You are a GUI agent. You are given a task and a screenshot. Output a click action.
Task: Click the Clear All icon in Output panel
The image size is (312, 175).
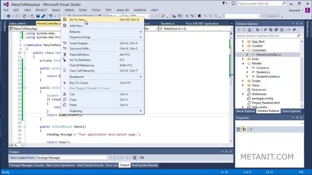(135, 157)
